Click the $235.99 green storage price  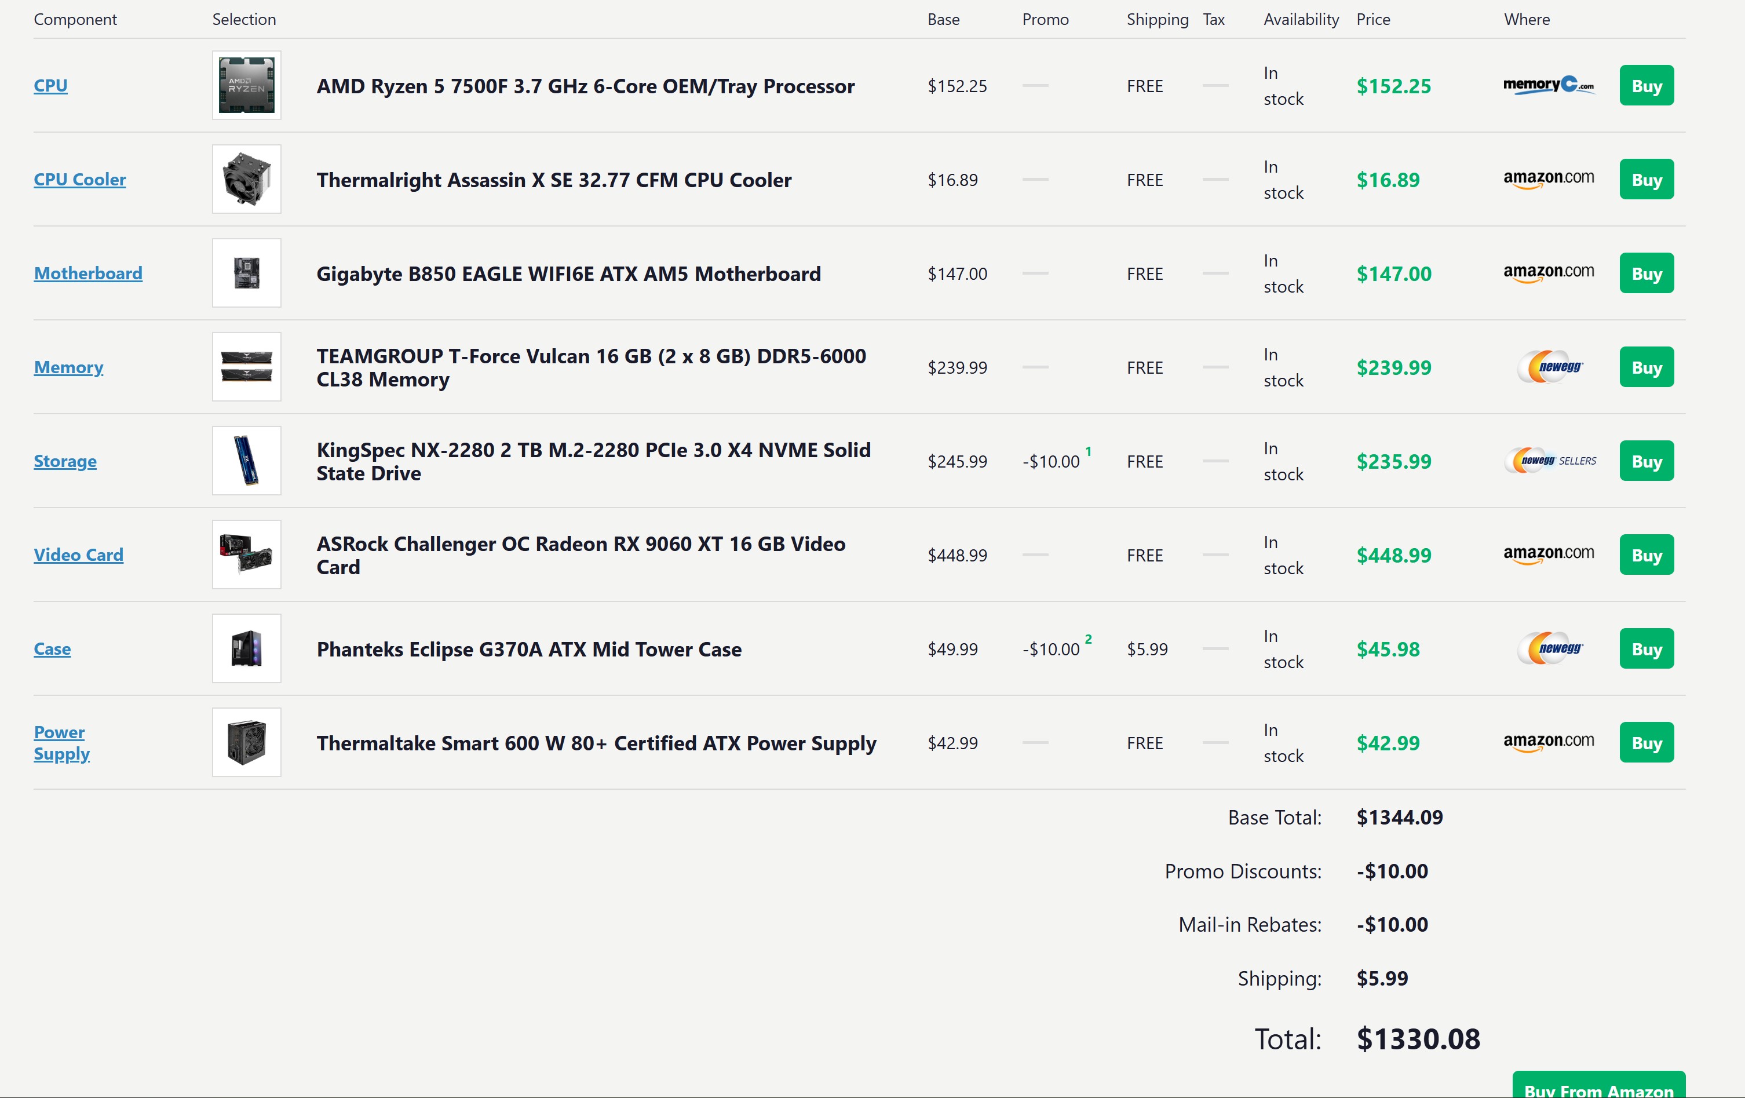1393,462
